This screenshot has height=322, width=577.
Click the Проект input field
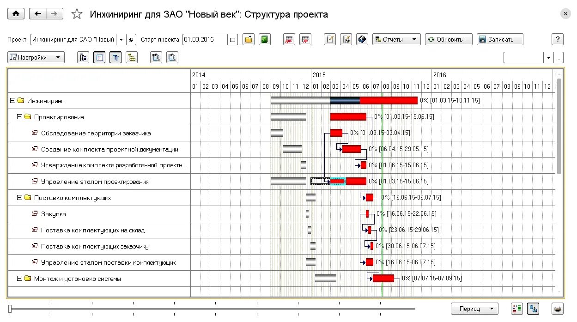(74, 40)
